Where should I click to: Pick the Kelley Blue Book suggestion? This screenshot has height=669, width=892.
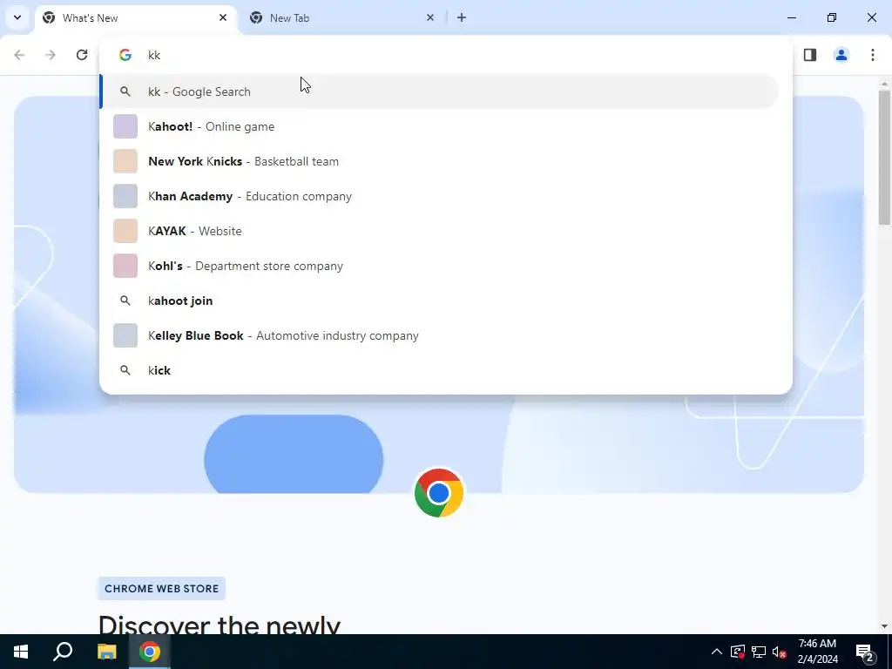(439, 335)
